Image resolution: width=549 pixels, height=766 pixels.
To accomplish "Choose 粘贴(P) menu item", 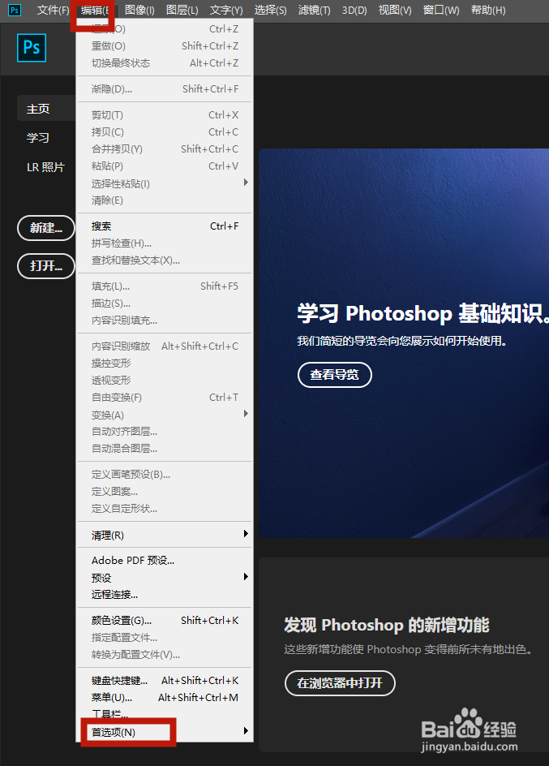I will point(165,166).
